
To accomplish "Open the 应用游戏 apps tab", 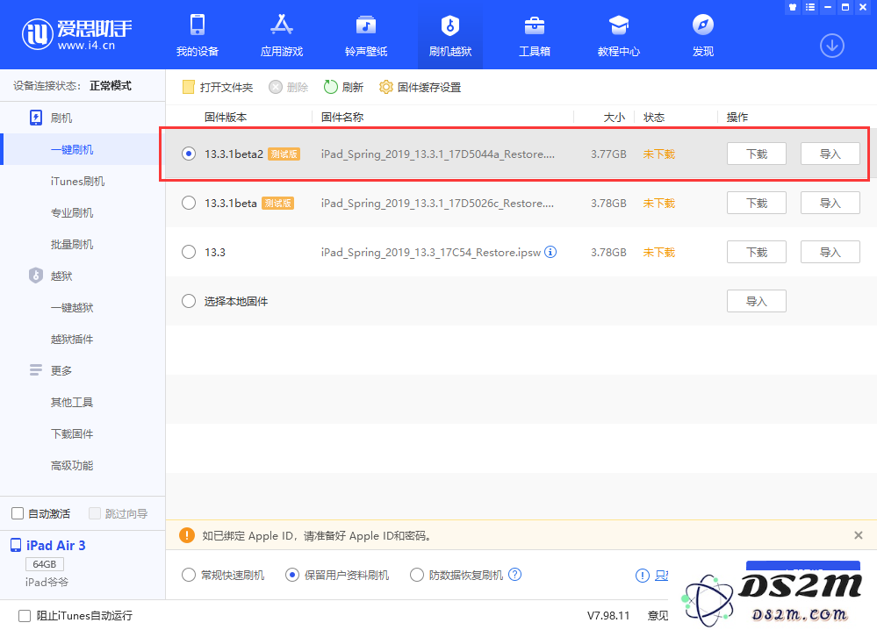I will tap(281, 34).
